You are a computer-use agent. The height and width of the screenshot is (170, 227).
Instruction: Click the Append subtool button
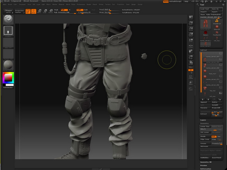(205, 102)
